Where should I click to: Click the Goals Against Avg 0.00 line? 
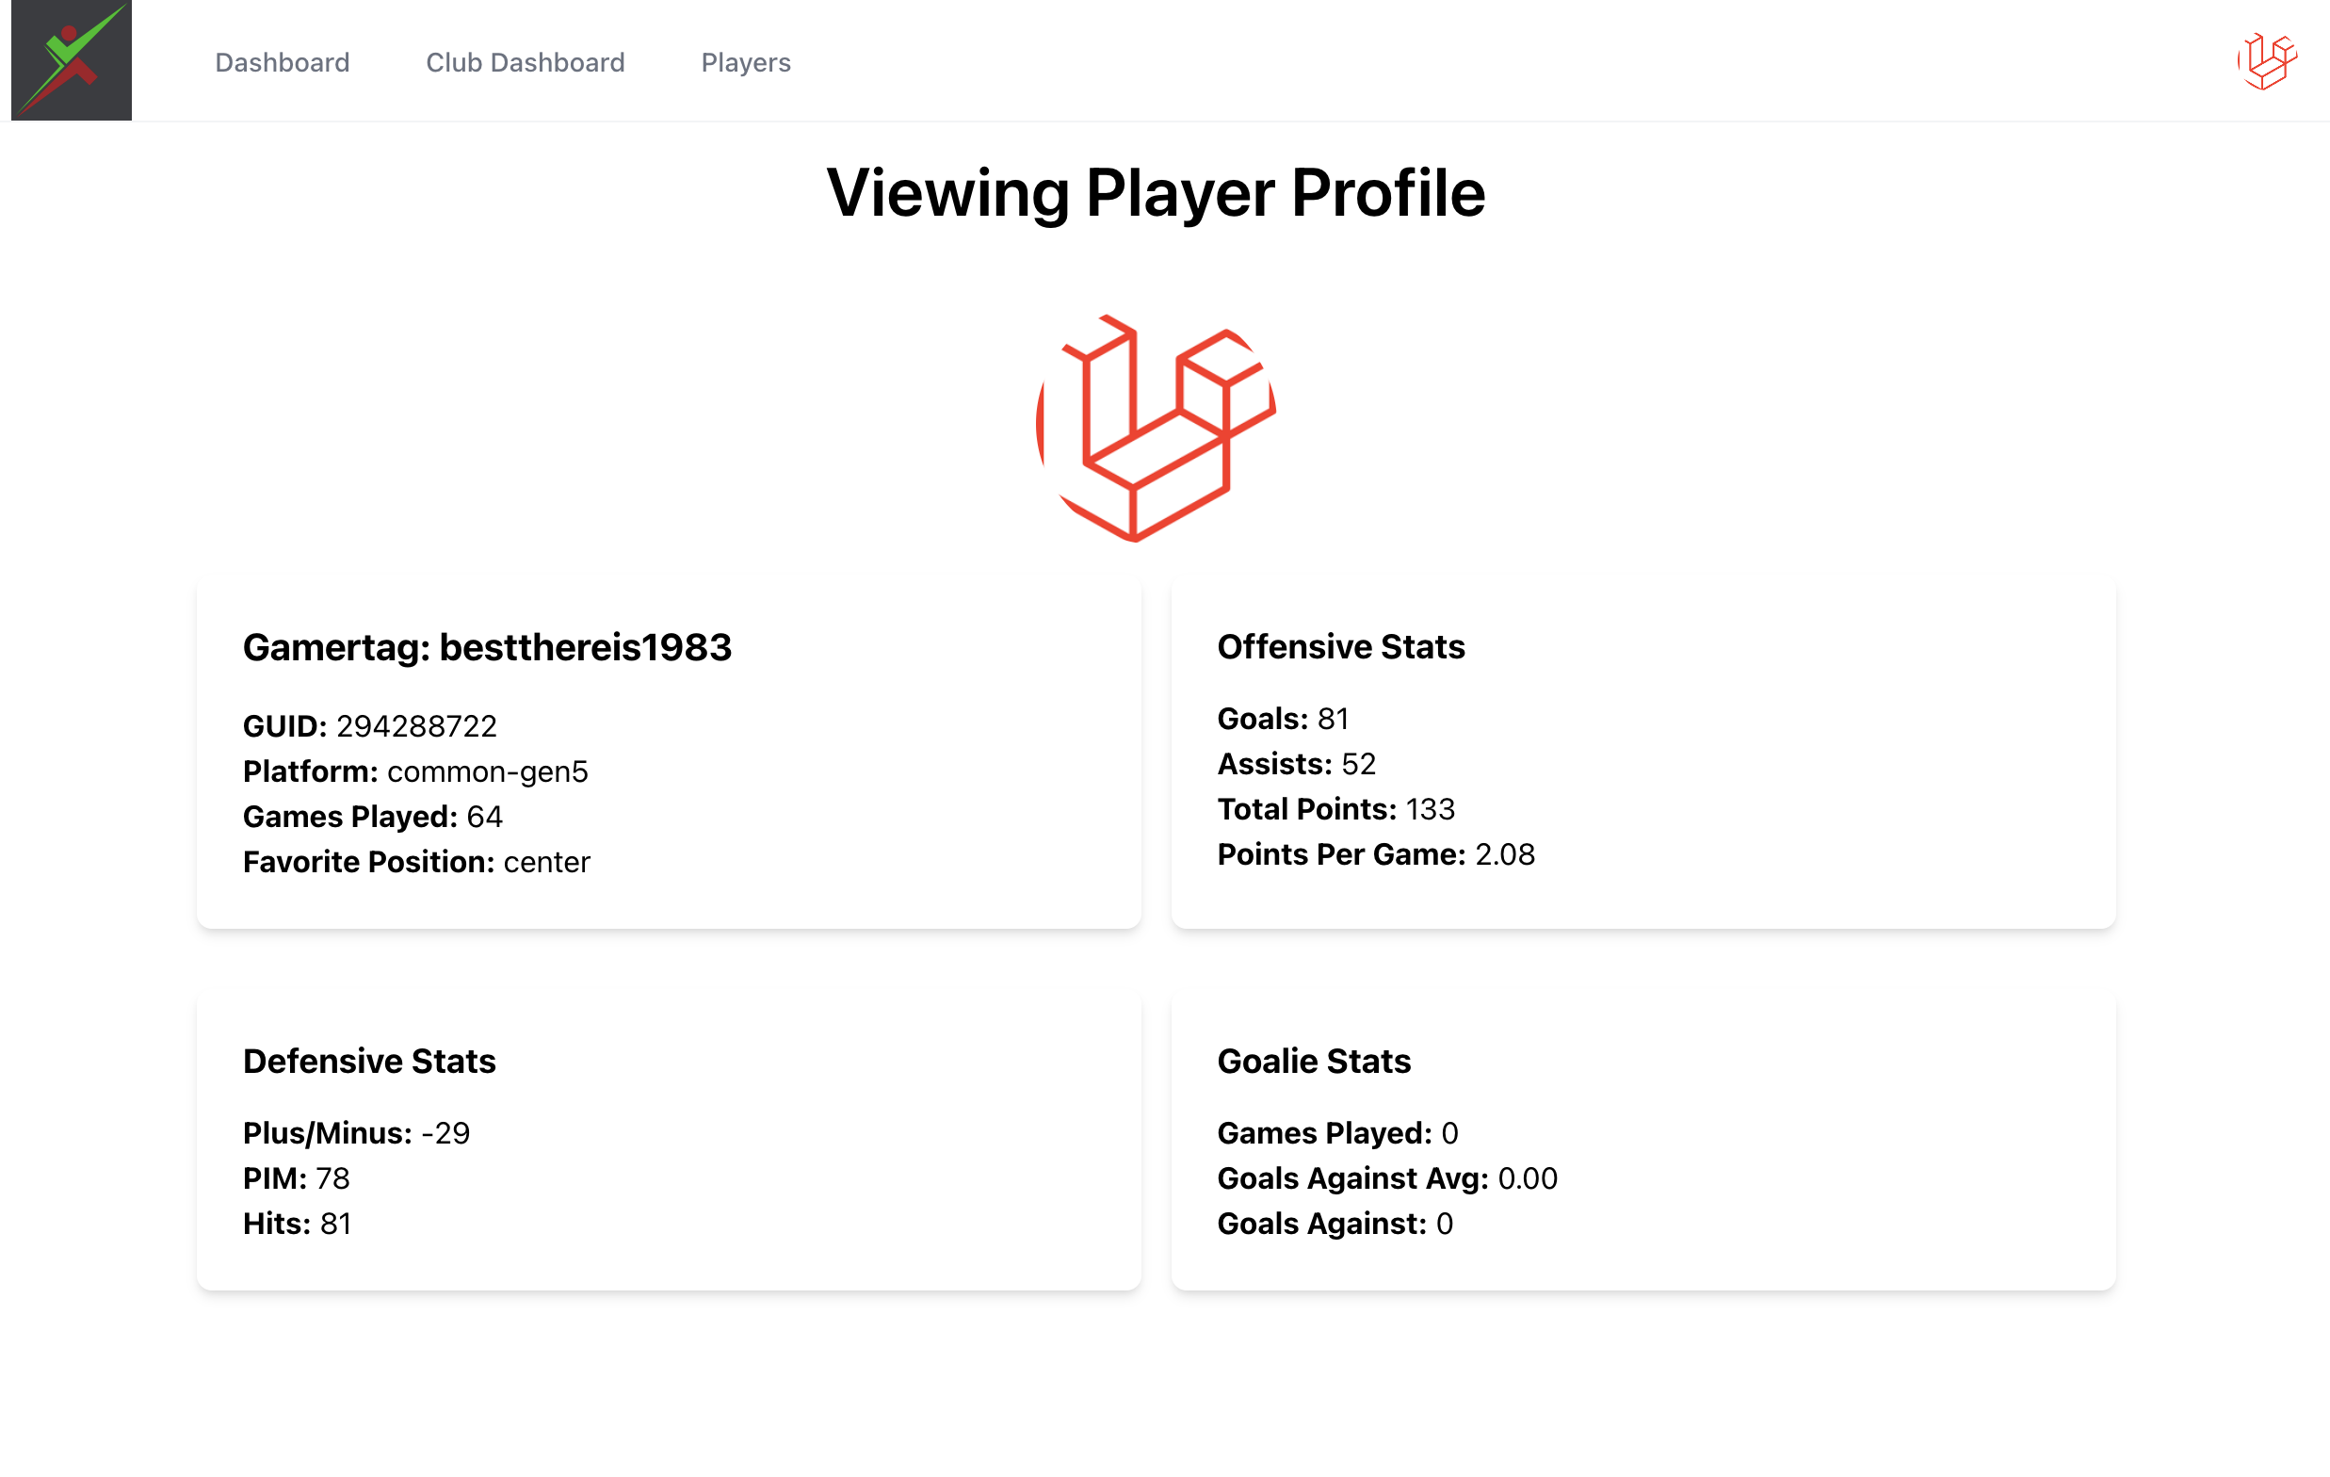pos(1386,1177)
